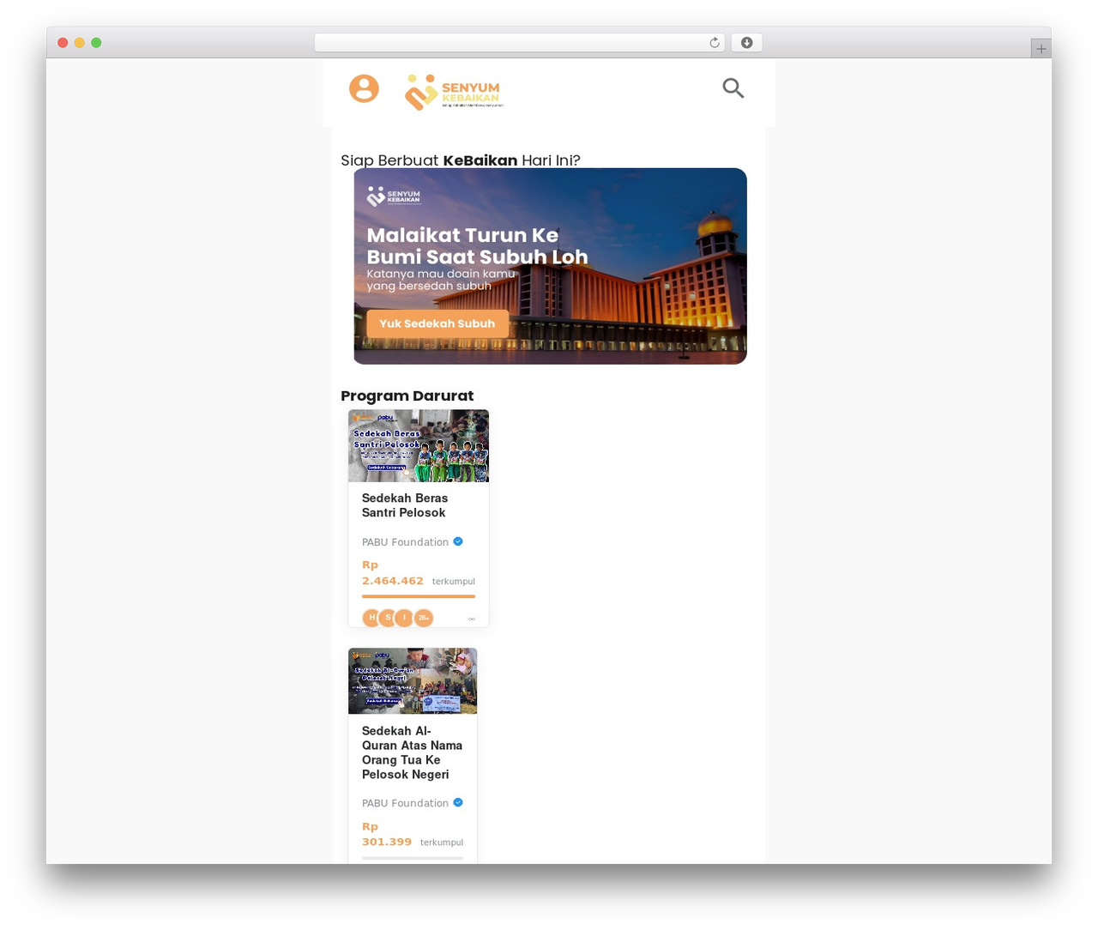Click the '2.464.462' collected amount

[x=393, y=581]
